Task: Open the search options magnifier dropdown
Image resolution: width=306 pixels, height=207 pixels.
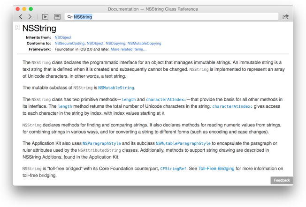Action: point(70,17)
